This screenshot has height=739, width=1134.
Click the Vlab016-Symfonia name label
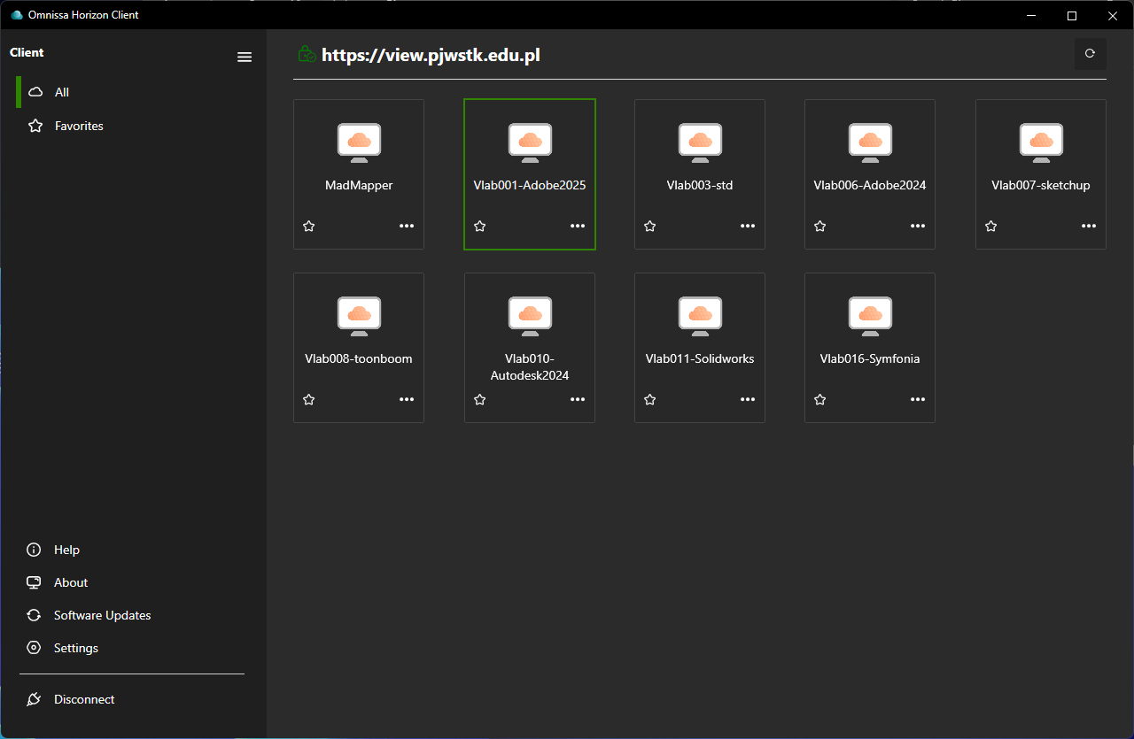(x=870, y=359)
